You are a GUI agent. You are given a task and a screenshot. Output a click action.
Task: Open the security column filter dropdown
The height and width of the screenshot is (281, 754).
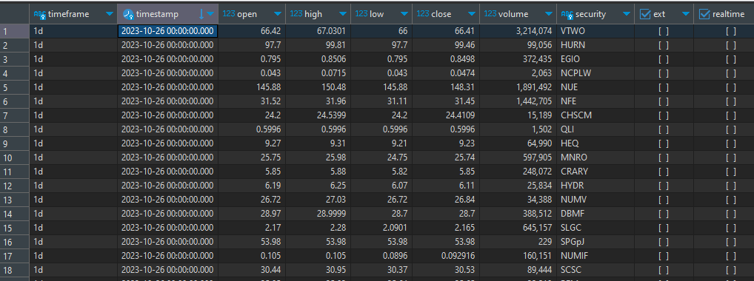tap(626, 14)
